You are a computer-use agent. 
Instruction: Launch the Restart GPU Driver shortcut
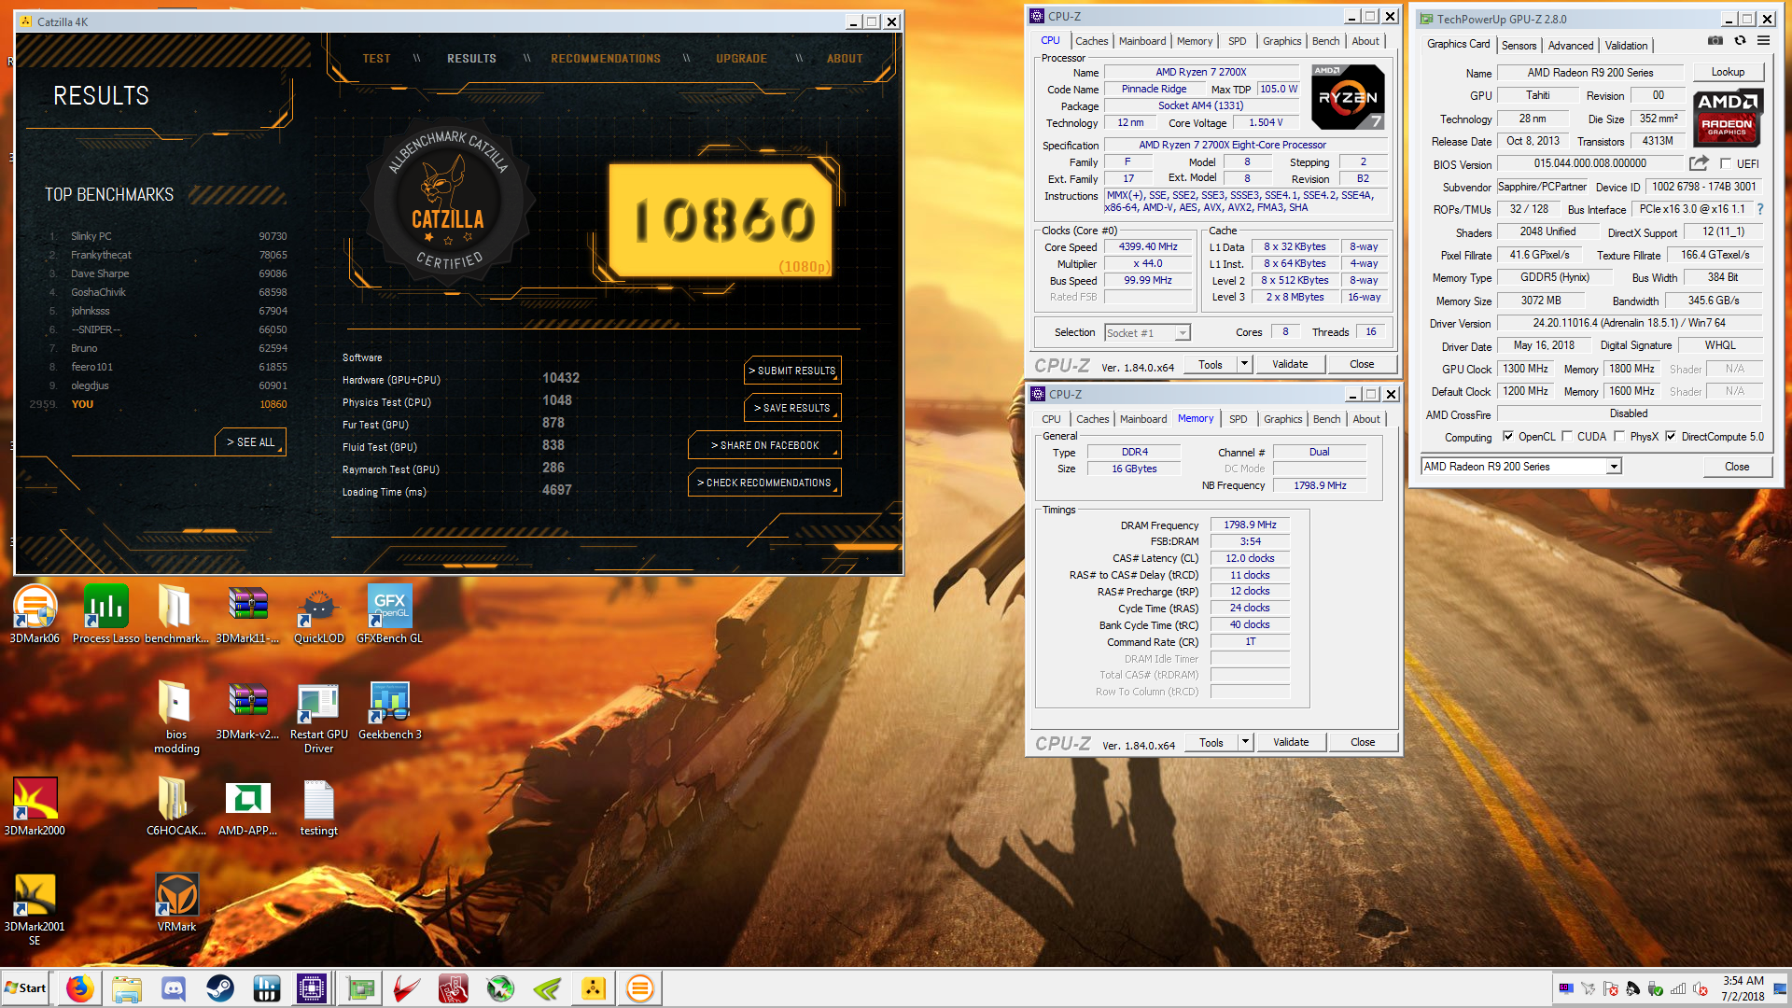pos(318,716)
